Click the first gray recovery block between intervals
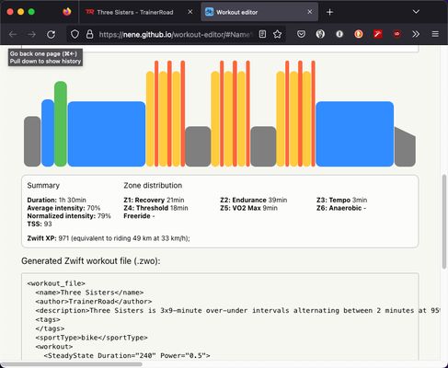The width and height of the screenshot is (448, 368). point(198,146)
